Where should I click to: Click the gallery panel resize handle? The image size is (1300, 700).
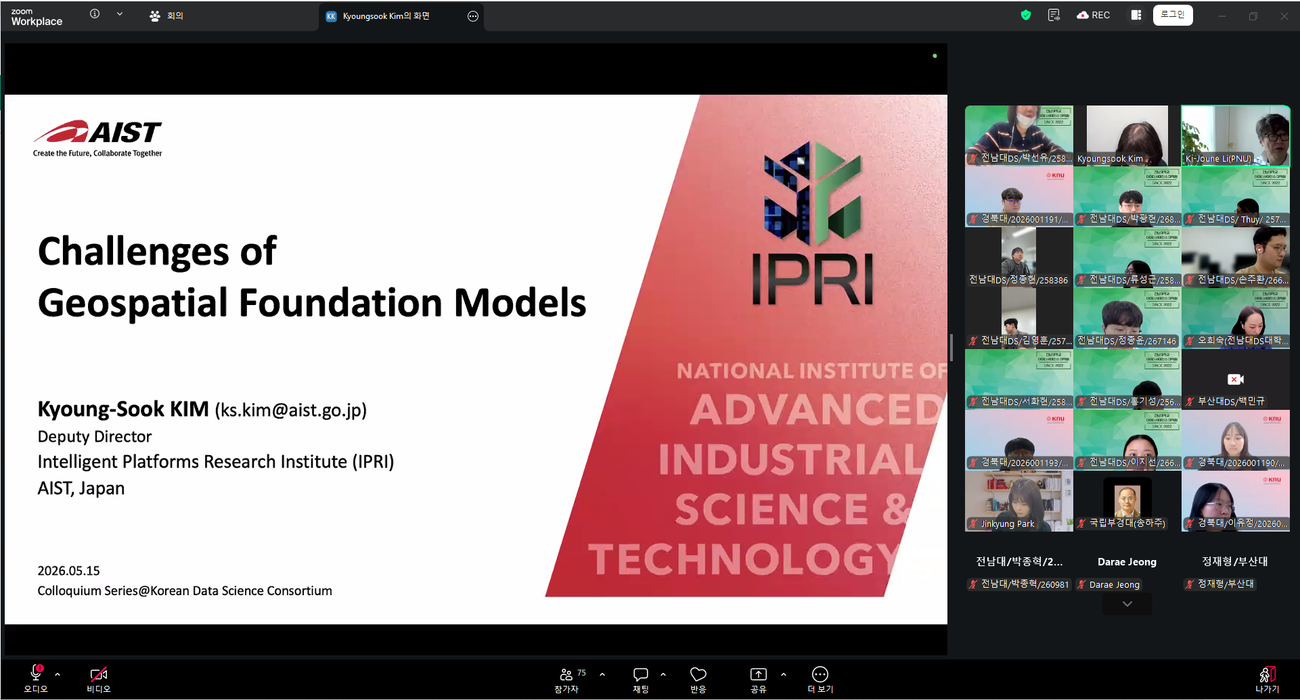951,348
